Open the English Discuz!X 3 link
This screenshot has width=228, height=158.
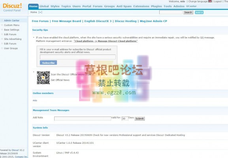click(x=98, y=21)
